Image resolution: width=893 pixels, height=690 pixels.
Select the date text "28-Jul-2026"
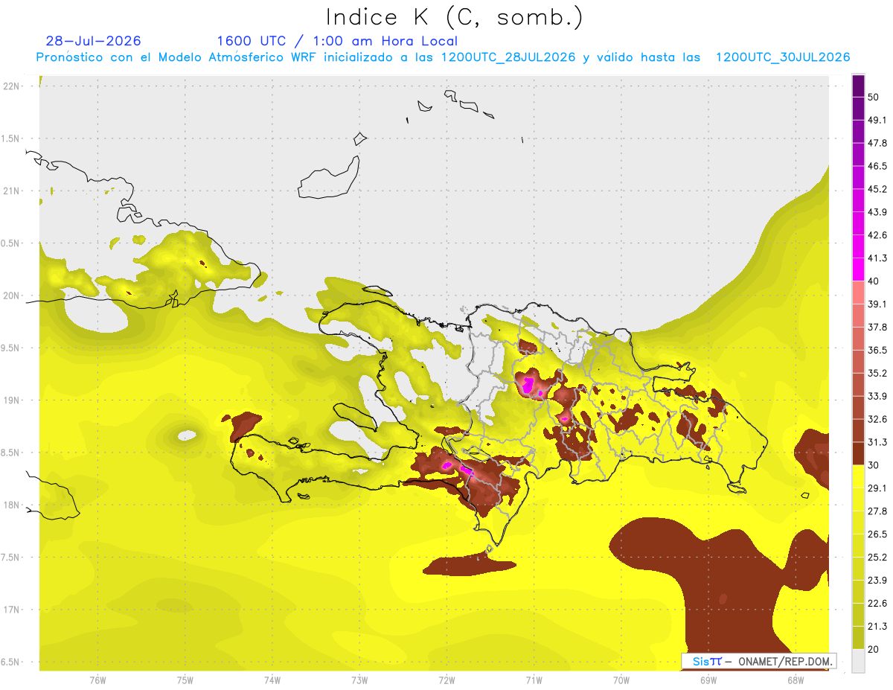[93, 41]
